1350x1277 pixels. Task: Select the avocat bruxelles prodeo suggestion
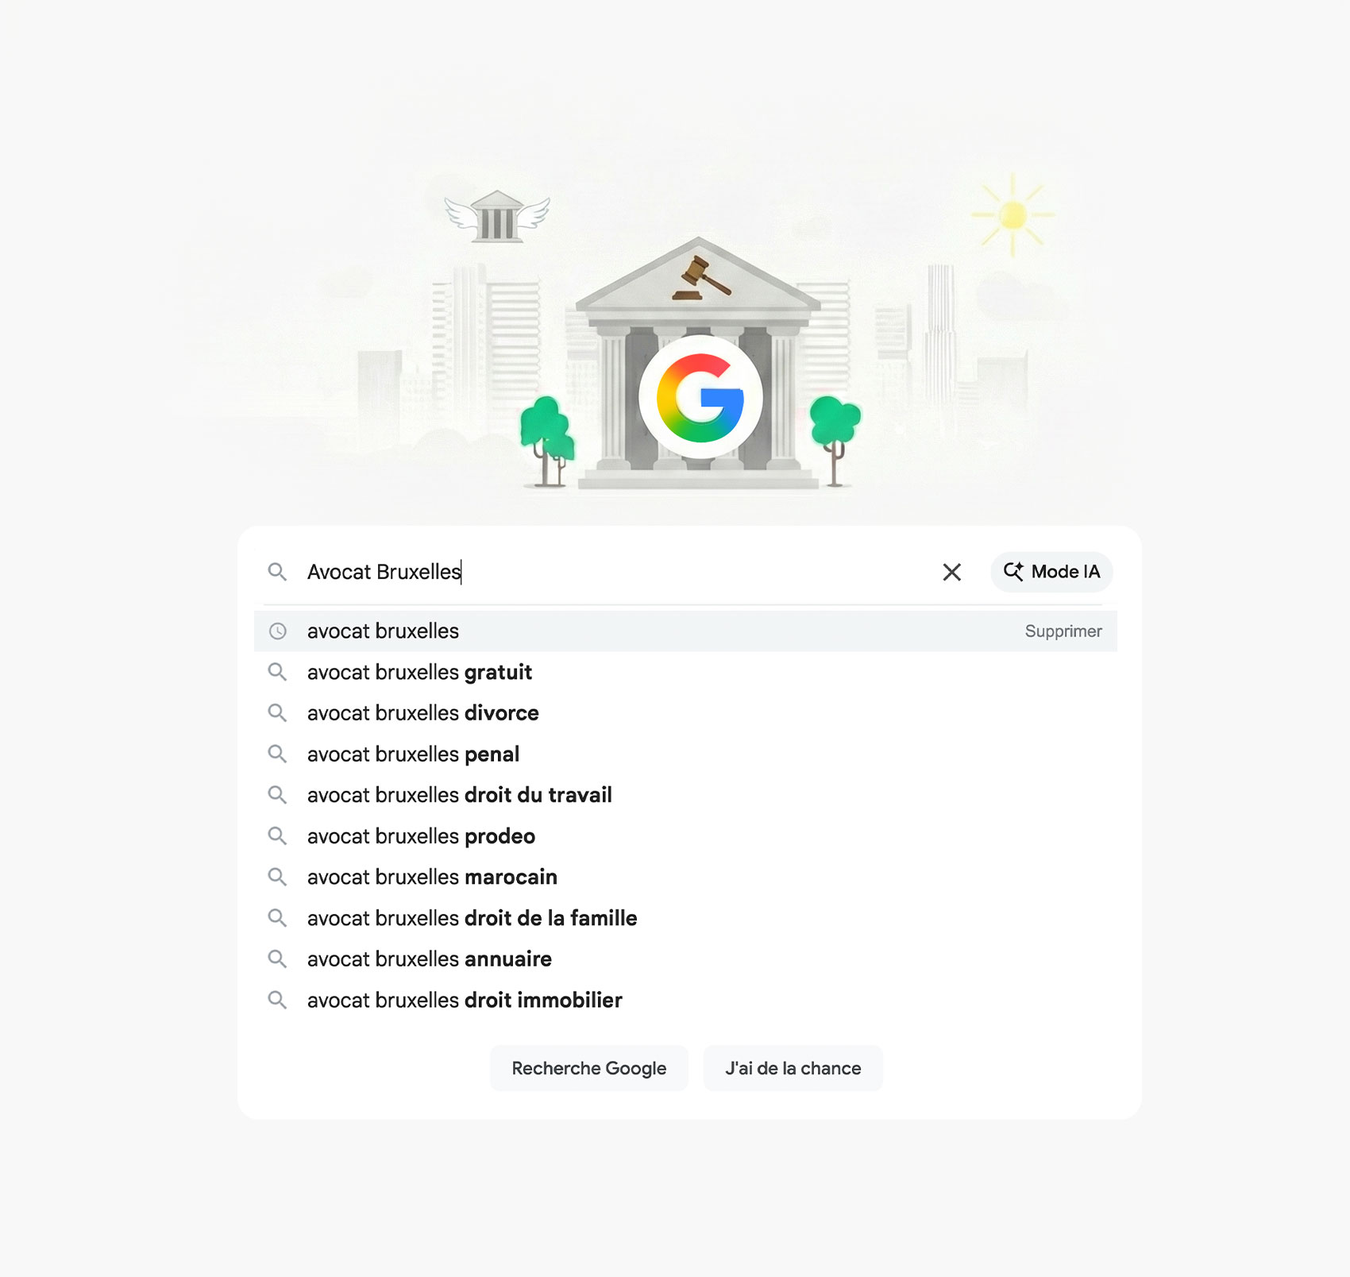click(420, 836)
